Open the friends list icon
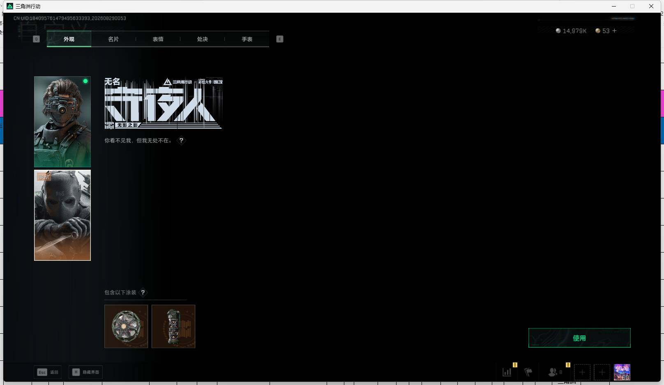 pos(553,372)
